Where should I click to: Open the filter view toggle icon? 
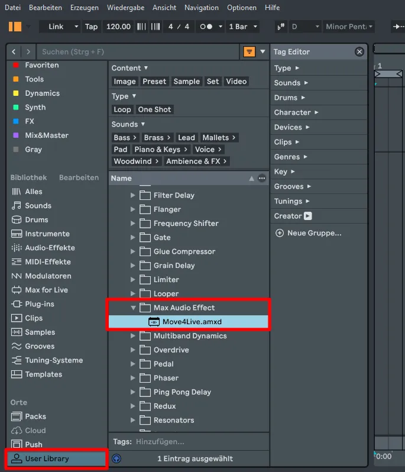pos(249,52)
